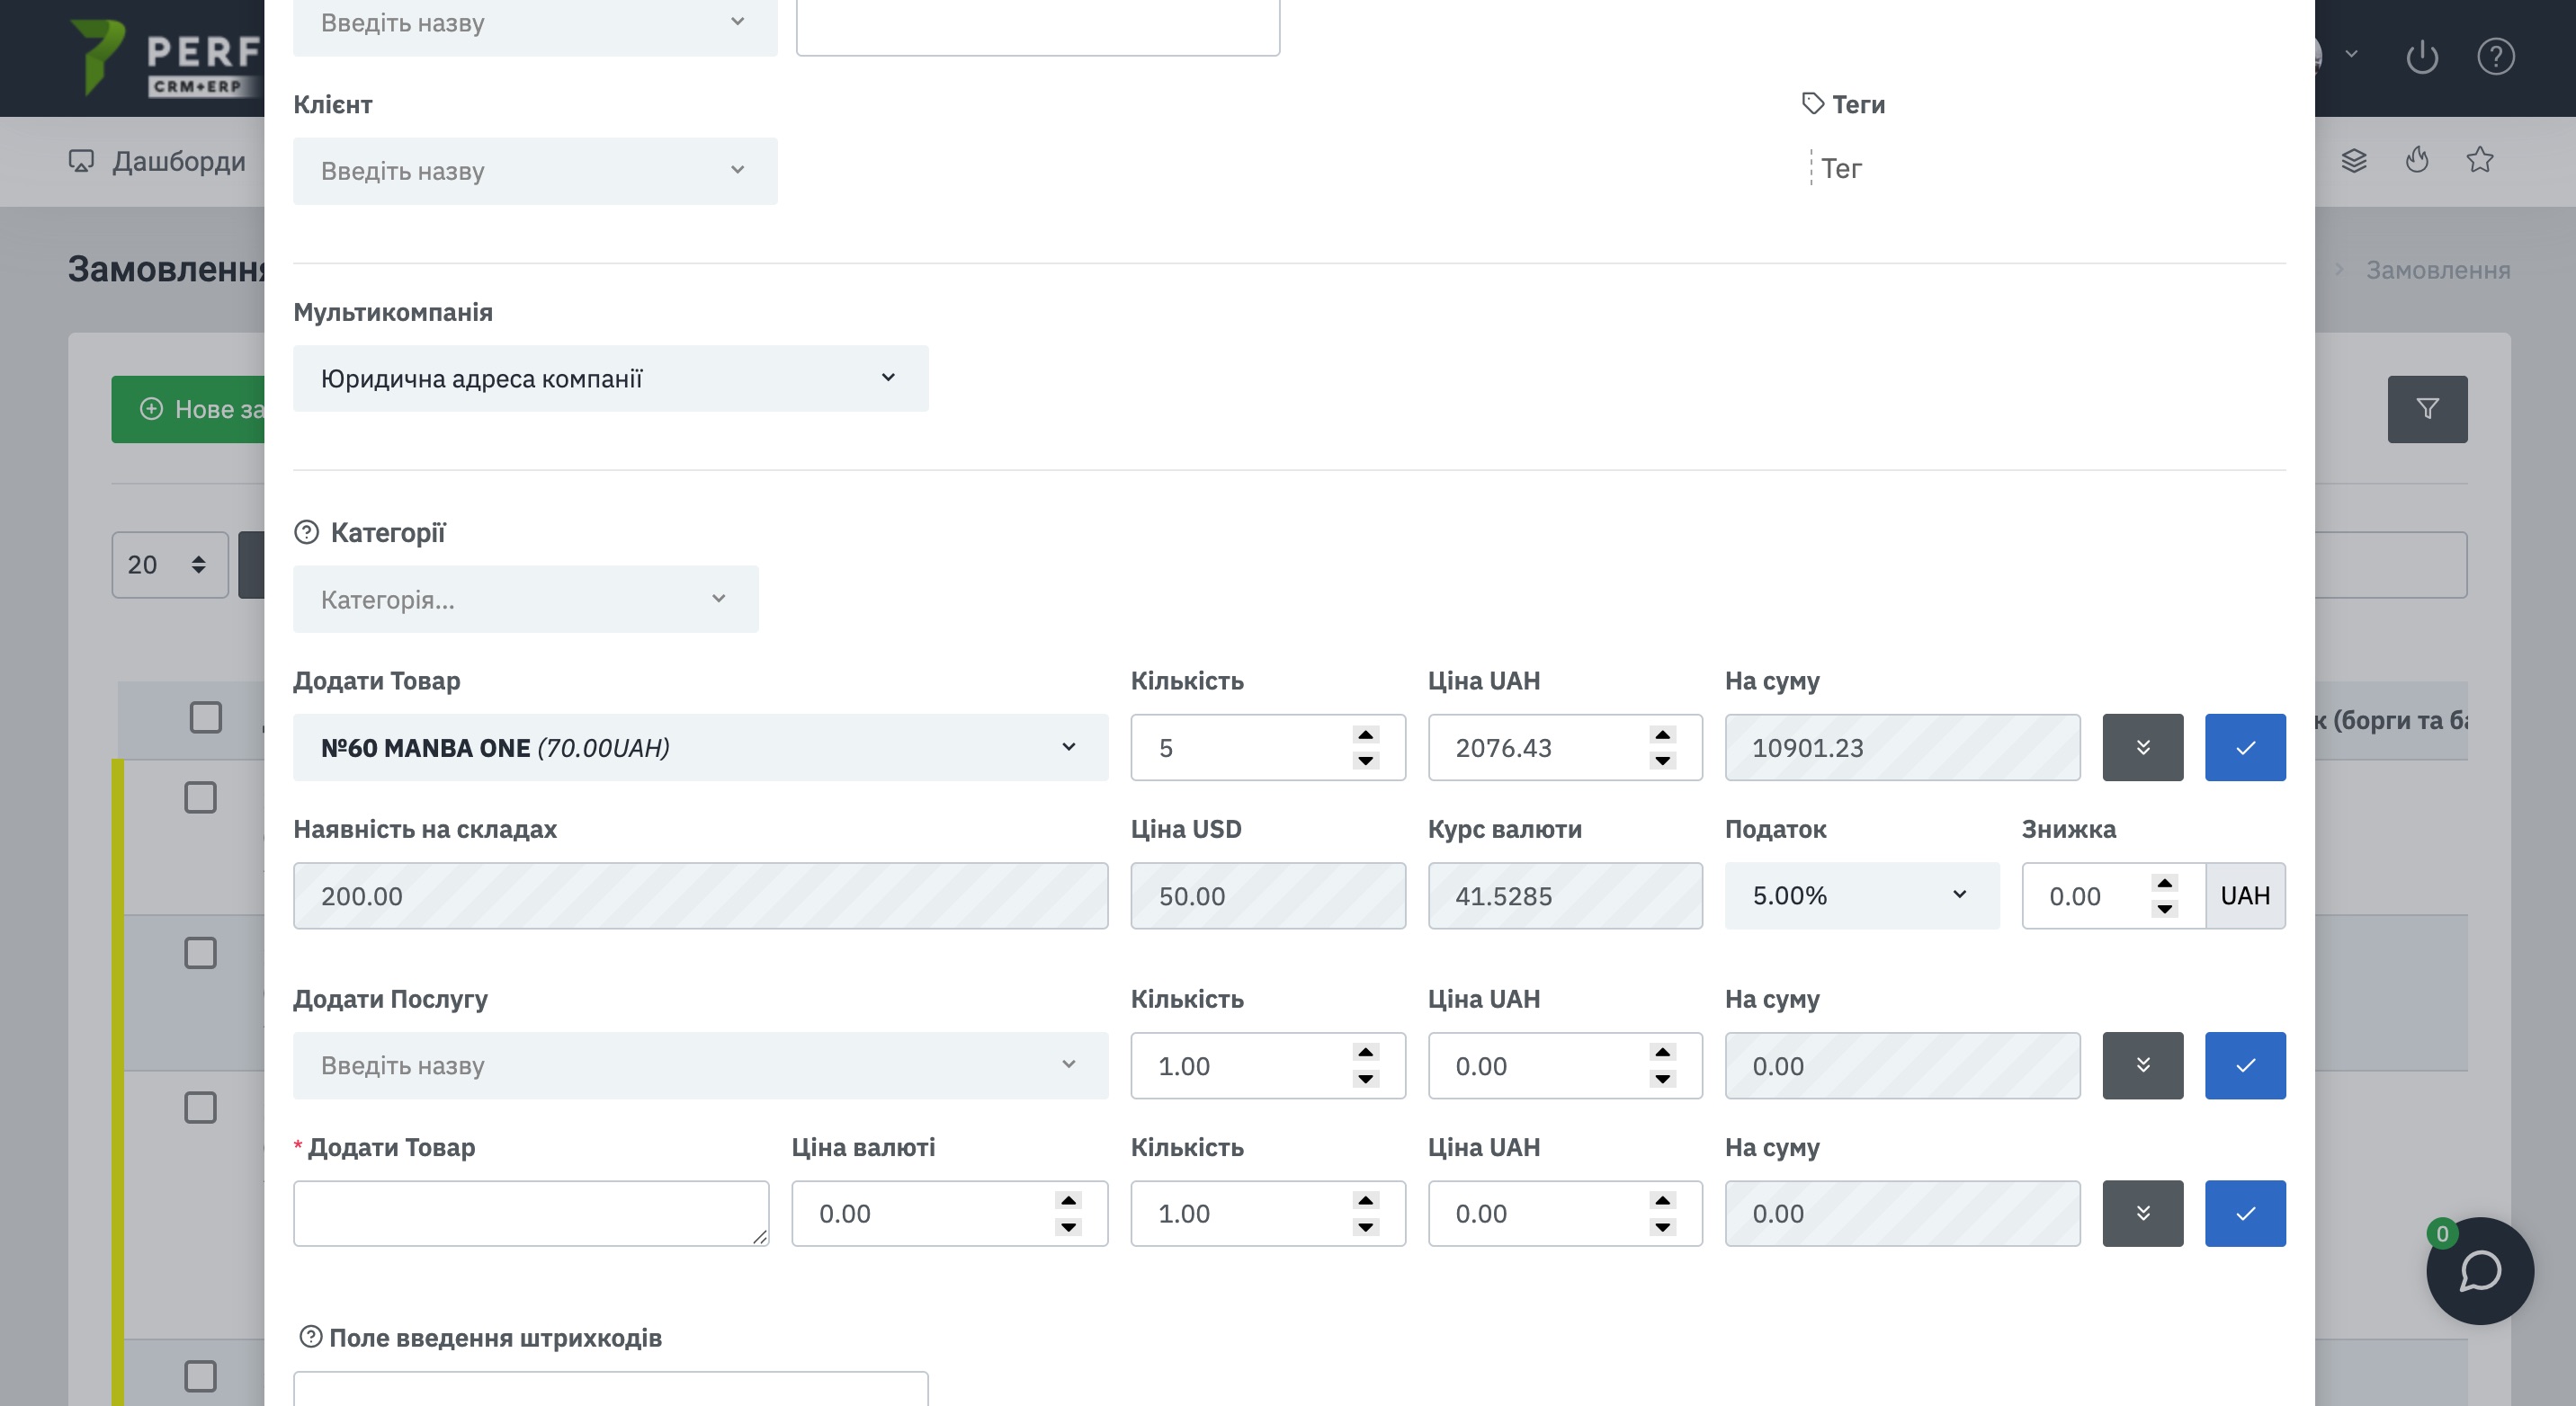Open the Категорія dropdown

coord(525,600)
